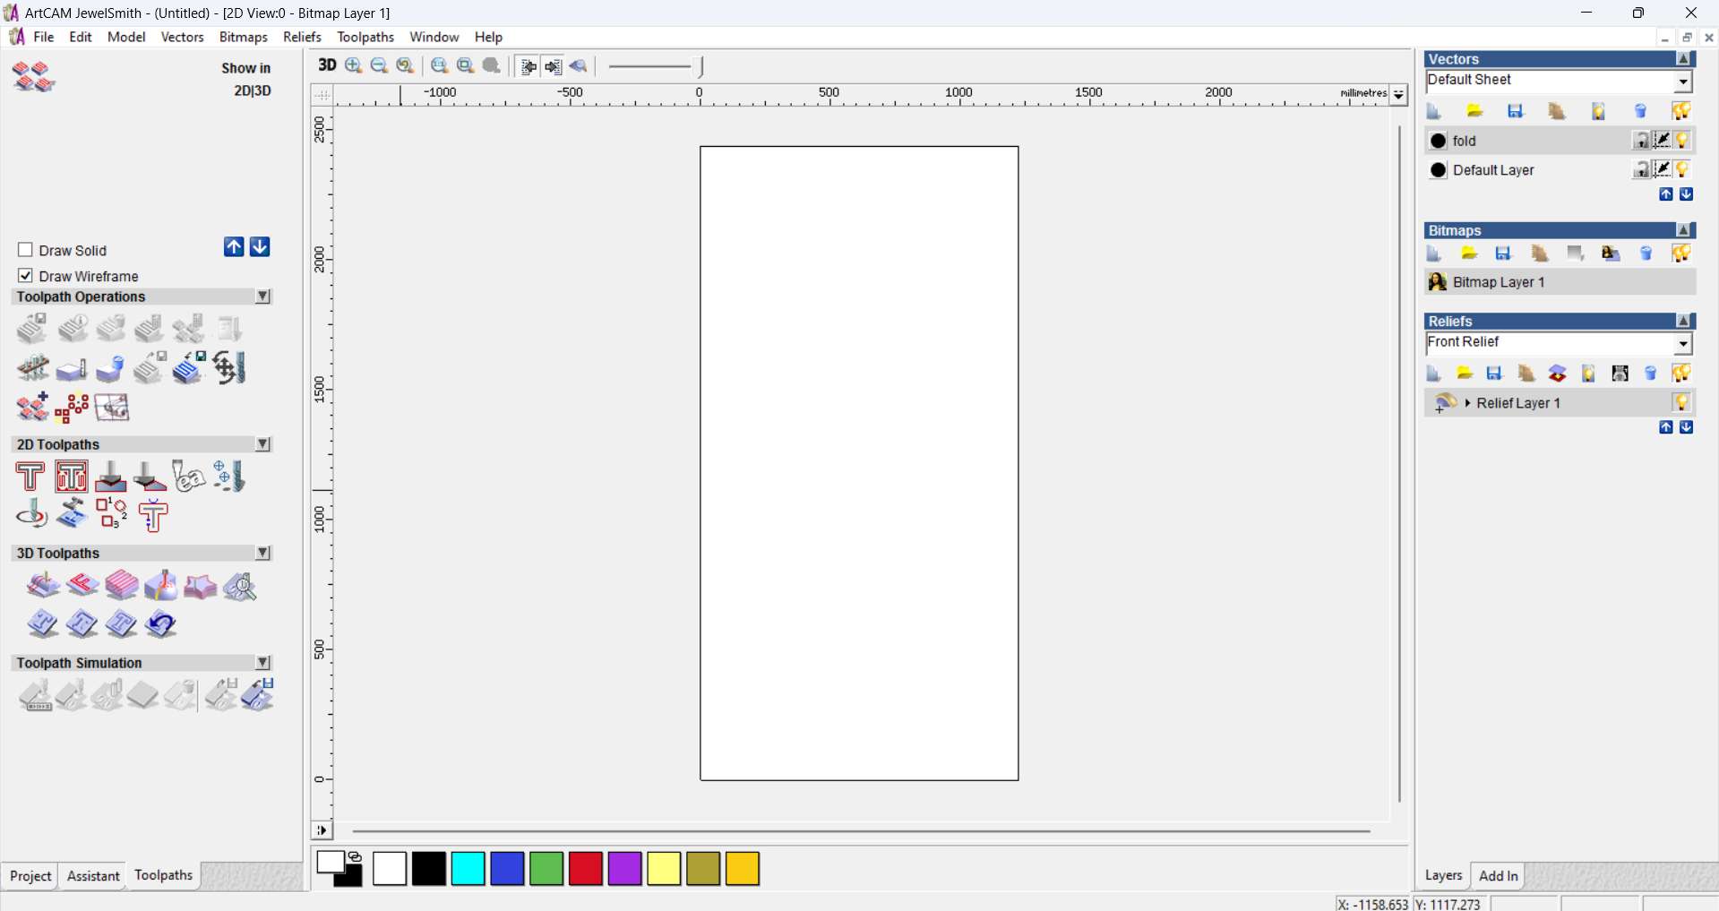Uncheck the Draw Wireframe checkbox

26,275
